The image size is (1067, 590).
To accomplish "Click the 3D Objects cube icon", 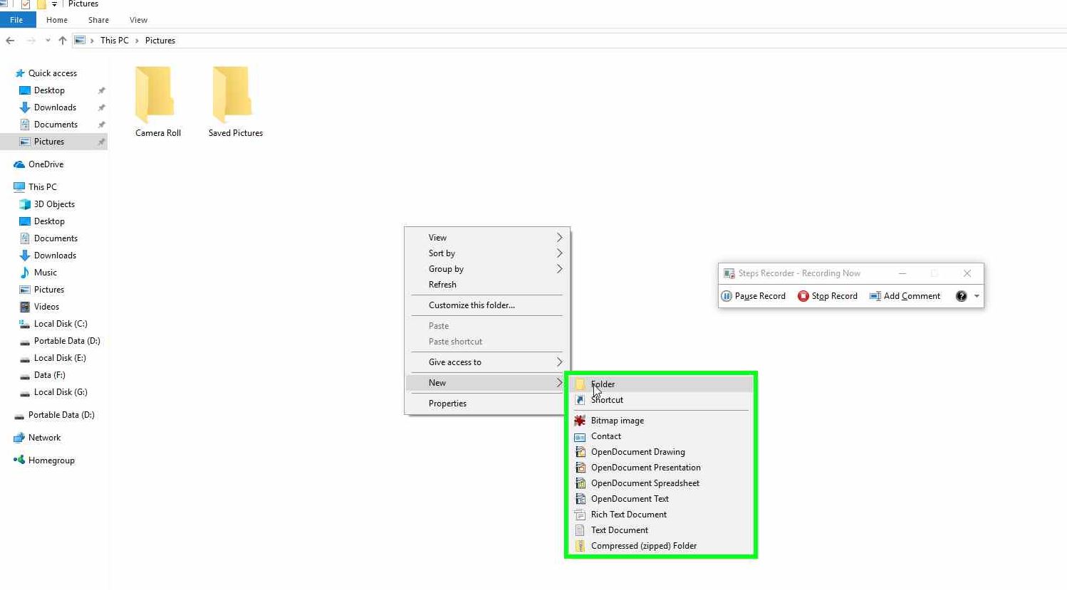I will [x=25, y=204].
